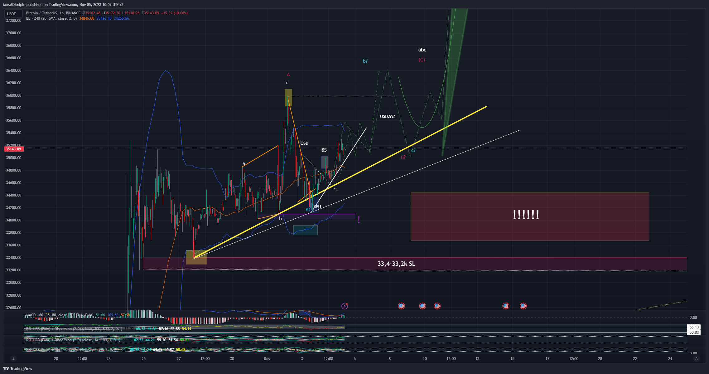Select the cyan 'c?' label
The height and width of the screenshot is (374, 709).
(x=413, y=150)
